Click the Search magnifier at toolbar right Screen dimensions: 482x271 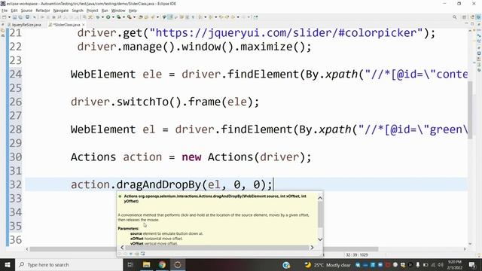pos(454,17)
